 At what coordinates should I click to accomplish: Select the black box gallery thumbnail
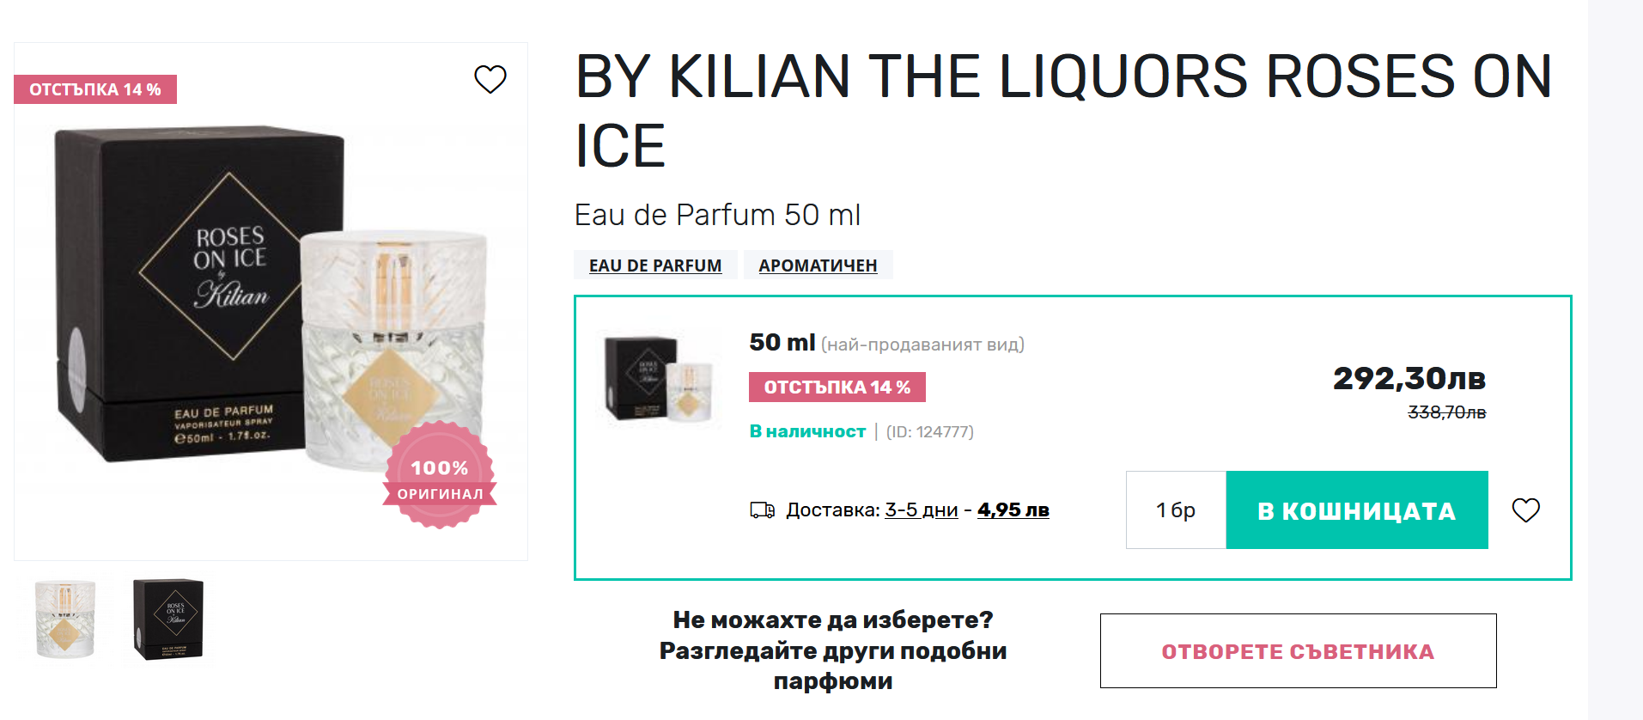click(168, 619)
